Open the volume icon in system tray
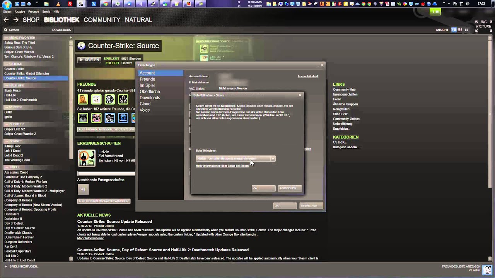Viewport: 495px width, 278px height. [x=468, y=4]
